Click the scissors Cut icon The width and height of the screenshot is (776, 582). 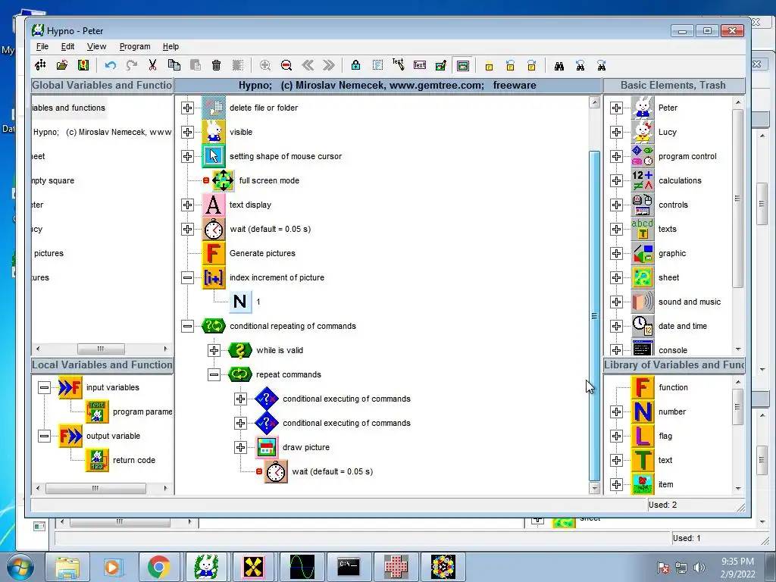[x=152, y=65]
